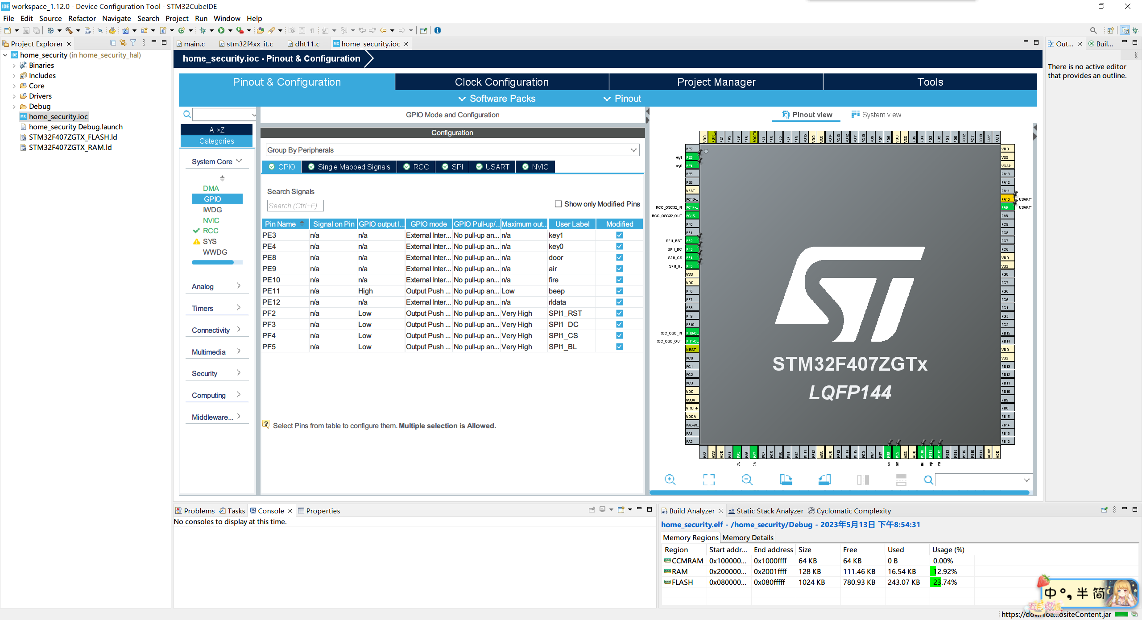Viewport: 1142px width, 620px height.
Task: Fit the chip pinout to view
Action: click(x=709, y=479)
